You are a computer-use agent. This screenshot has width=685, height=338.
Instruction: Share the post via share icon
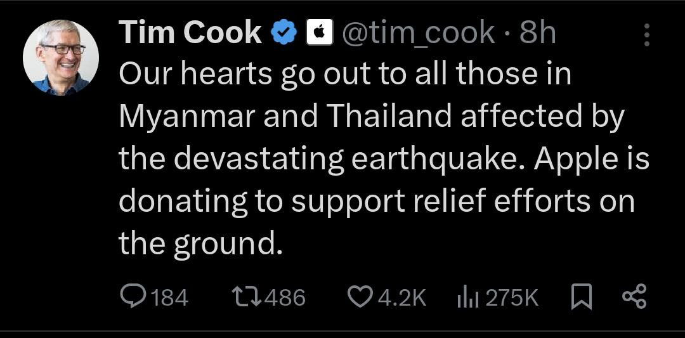[634, 297]
